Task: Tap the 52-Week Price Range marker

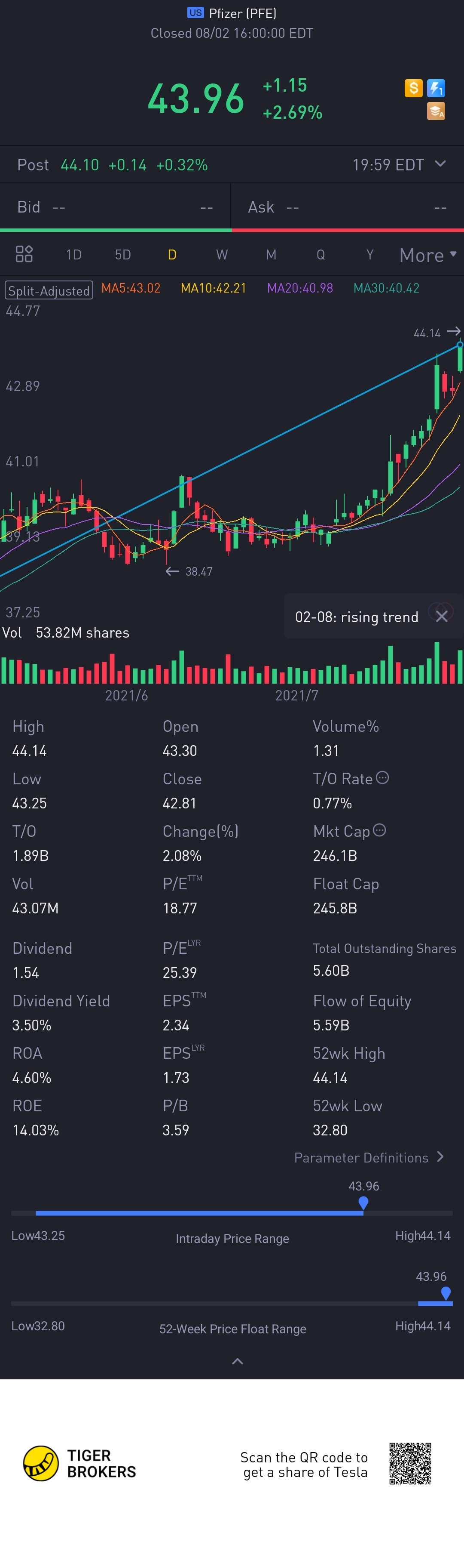Action: click(x=446, y=1293)
